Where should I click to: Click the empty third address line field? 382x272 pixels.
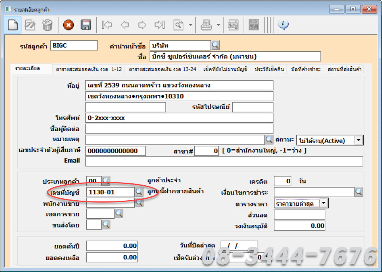(126, 107)
